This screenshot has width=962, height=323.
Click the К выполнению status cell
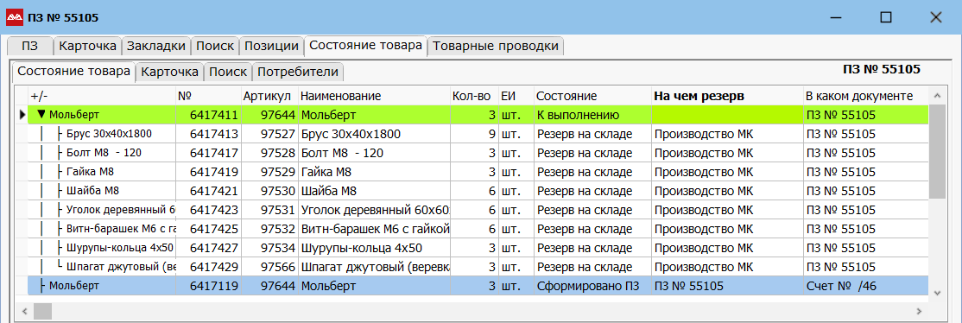pyautogui.click(x=592, y=115)
